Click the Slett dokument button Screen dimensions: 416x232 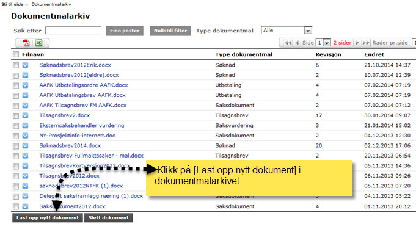(x=108, y=218)
